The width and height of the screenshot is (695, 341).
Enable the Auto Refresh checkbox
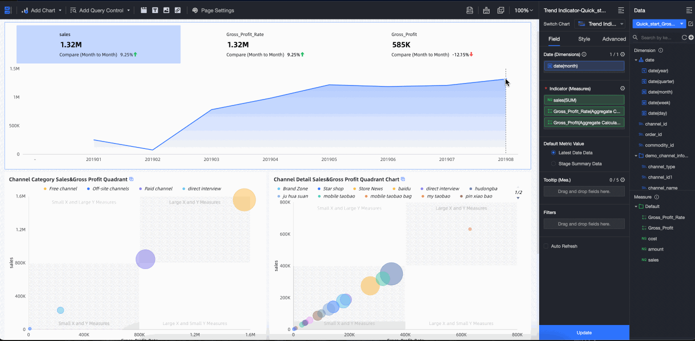(x=546, y=246)
